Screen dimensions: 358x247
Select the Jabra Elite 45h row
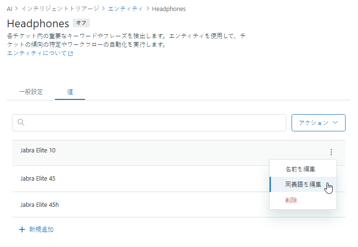point(141,205)
